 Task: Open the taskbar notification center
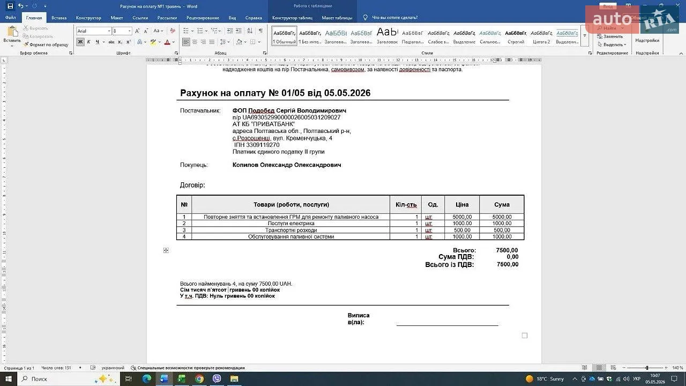coord(675,378)
